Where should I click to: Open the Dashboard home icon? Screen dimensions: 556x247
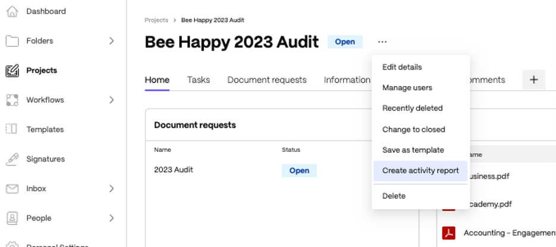point(12,11)
